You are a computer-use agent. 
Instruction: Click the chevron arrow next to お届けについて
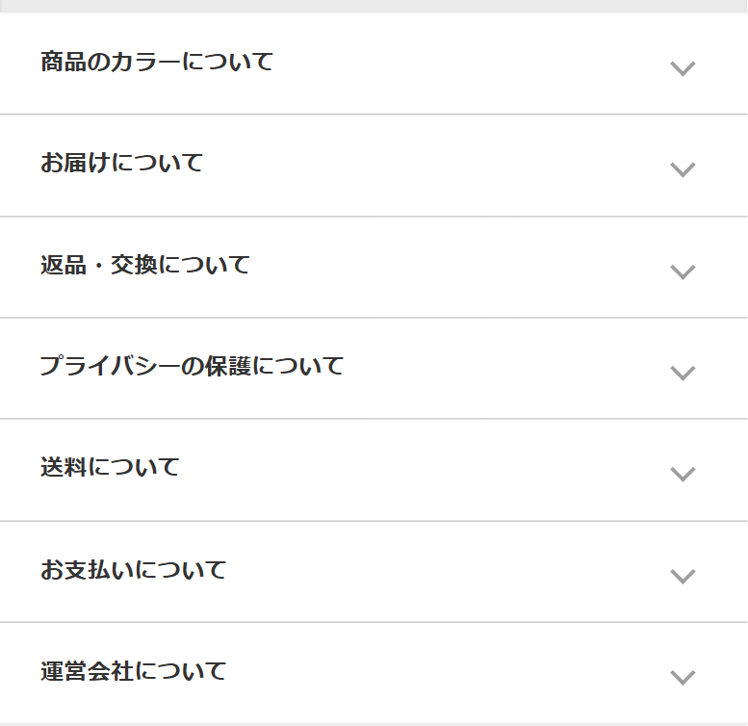pos(683,169)
